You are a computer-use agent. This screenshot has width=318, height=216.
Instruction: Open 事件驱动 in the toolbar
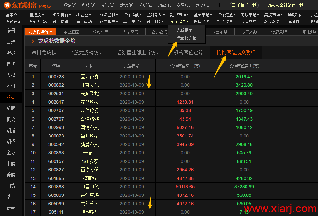(x=84, y=22)
